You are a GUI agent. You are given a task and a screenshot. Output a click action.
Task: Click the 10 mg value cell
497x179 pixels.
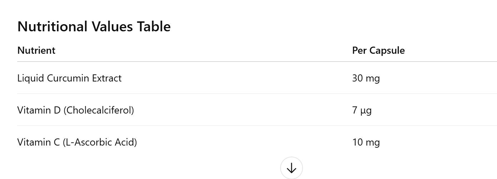coord(366,142)
